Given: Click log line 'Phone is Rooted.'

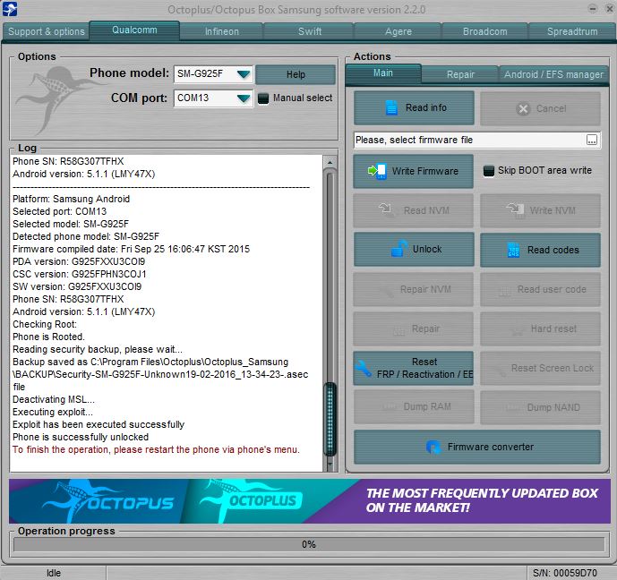Looking at the screenshot, I should [48, 337].
